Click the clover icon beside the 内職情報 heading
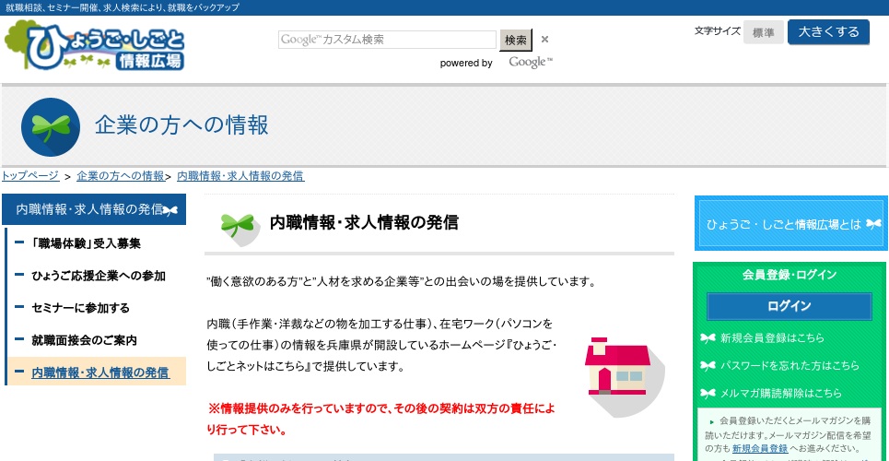Viewport: 889px width, 461px height. click(237, 224)
